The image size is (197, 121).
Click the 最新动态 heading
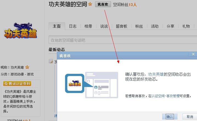(57, 50)
